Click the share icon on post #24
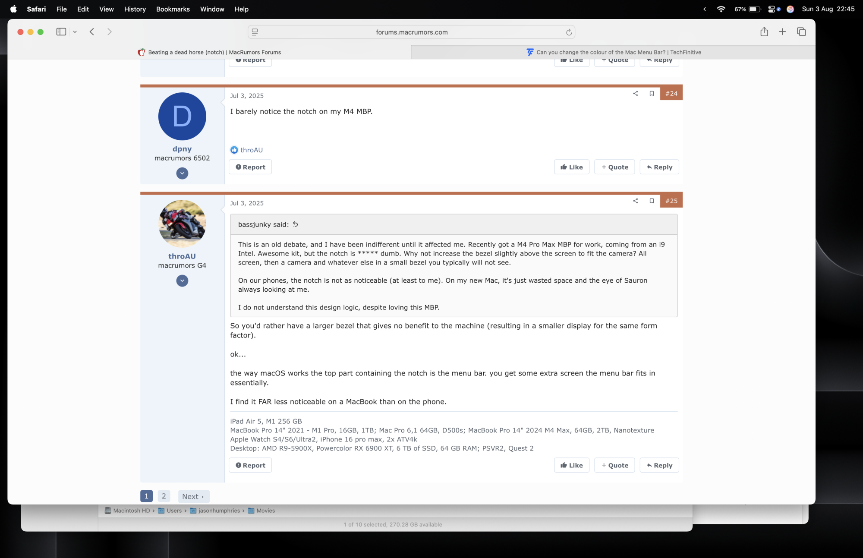Screen dimensions: 863x558 [x=635, y=93]
